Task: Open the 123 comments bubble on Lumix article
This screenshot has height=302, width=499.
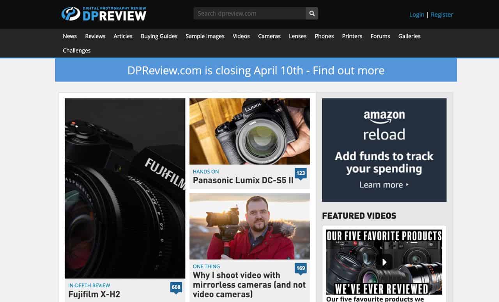Action: click(301, 173)
